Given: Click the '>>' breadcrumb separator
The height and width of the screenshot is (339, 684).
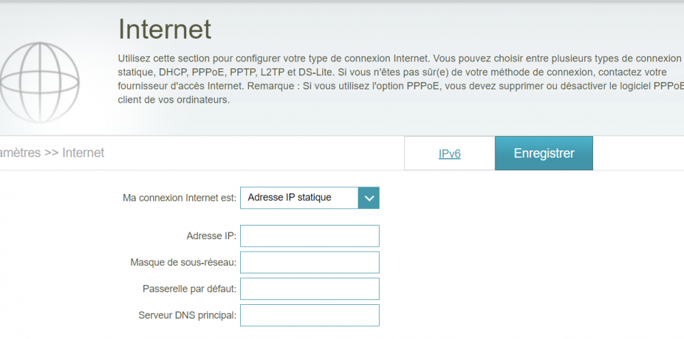Looking at the screenshot, I should [51, 153].
